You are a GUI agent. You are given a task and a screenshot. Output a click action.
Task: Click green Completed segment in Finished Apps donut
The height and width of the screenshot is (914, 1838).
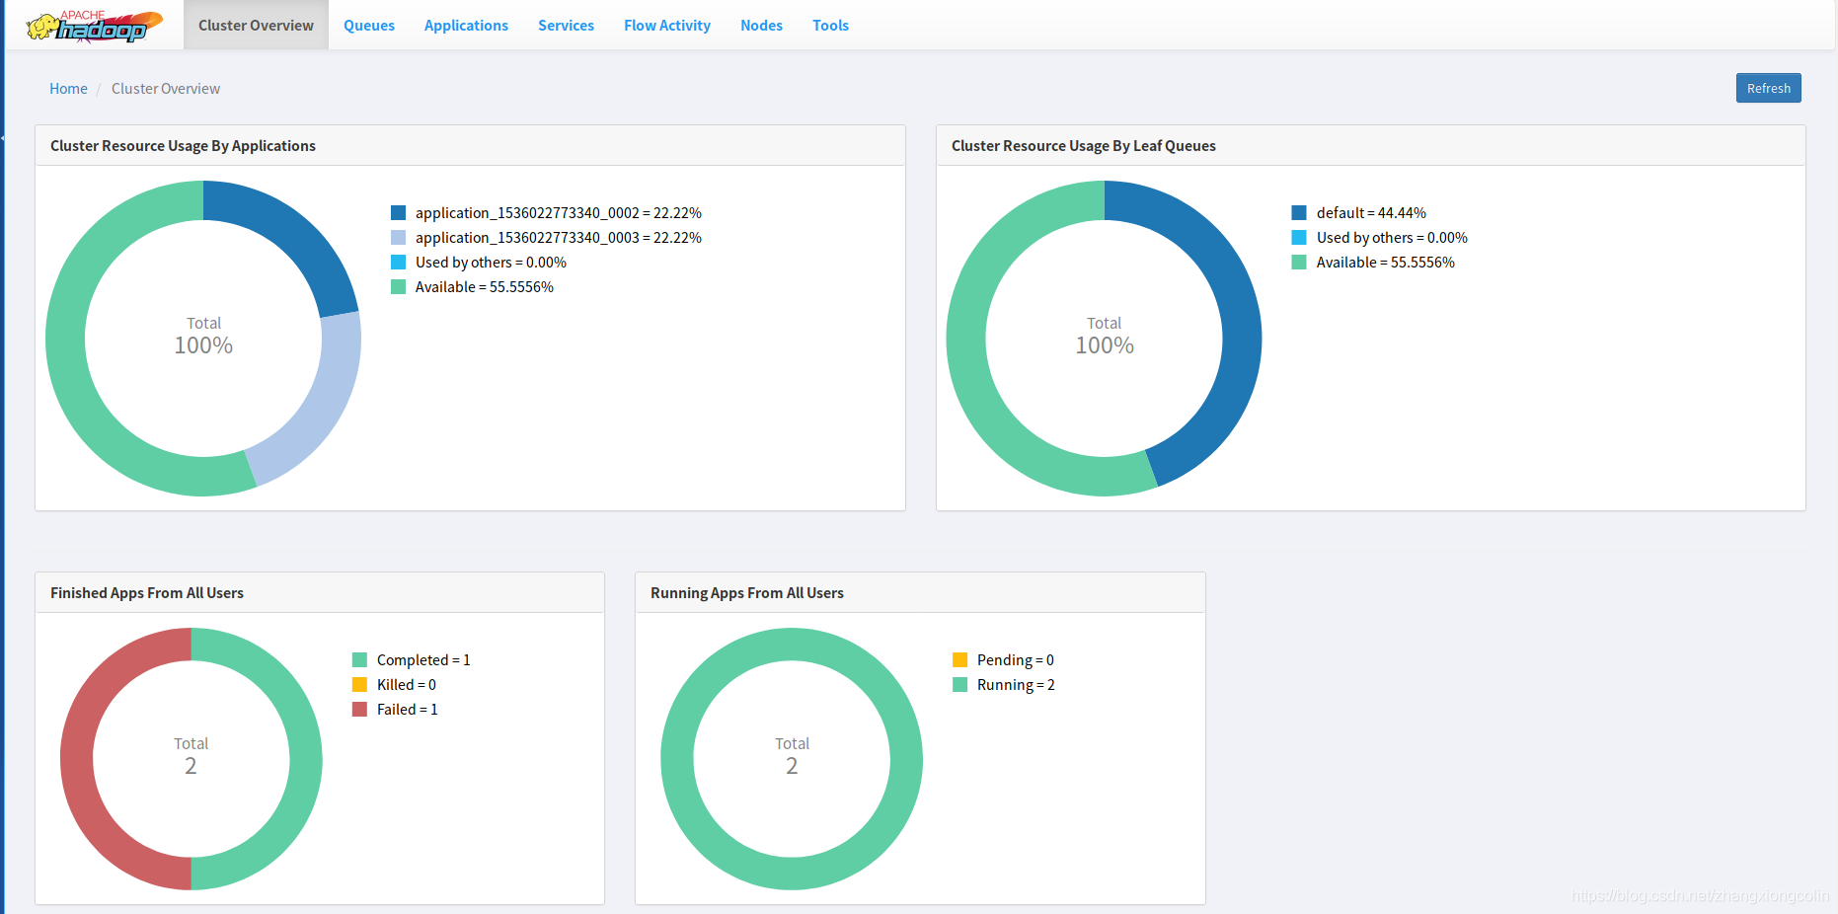coord(306,759)
